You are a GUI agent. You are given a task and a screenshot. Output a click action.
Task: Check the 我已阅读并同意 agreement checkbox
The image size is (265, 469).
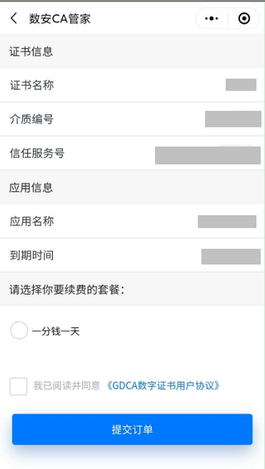coord(19,386)
